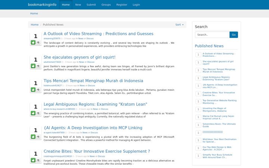Open Creatine Bites Exercise Supplement article
269x168 pixels.
(x=97, y=151)
